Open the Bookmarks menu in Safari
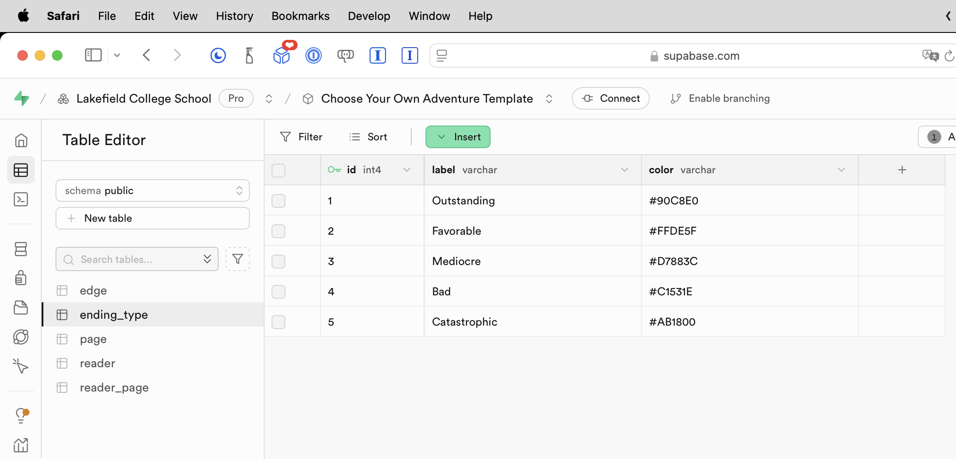This screenshot has width=956, height=459. point(300,16)
